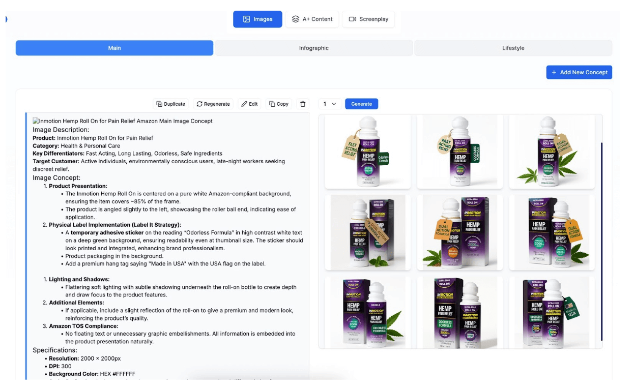Click the refresh icon beside Regenerate label
The image size is (633, 389).
(199, 104)
